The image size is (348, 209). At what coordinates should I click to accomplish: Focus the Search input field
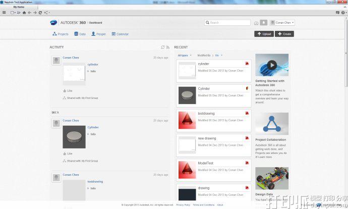[x=227, y=23]
